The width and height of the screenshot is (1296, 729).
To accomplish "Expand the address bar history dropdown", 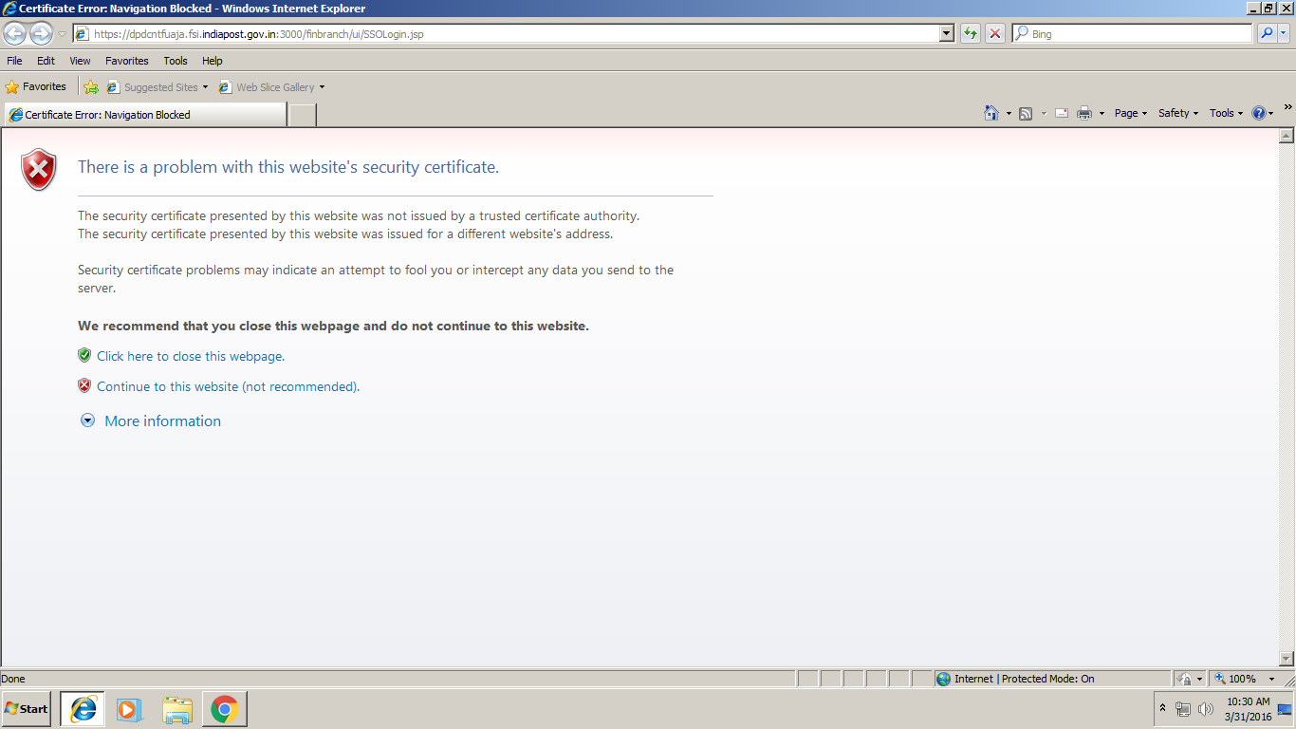I will click(x=946, y=33).
